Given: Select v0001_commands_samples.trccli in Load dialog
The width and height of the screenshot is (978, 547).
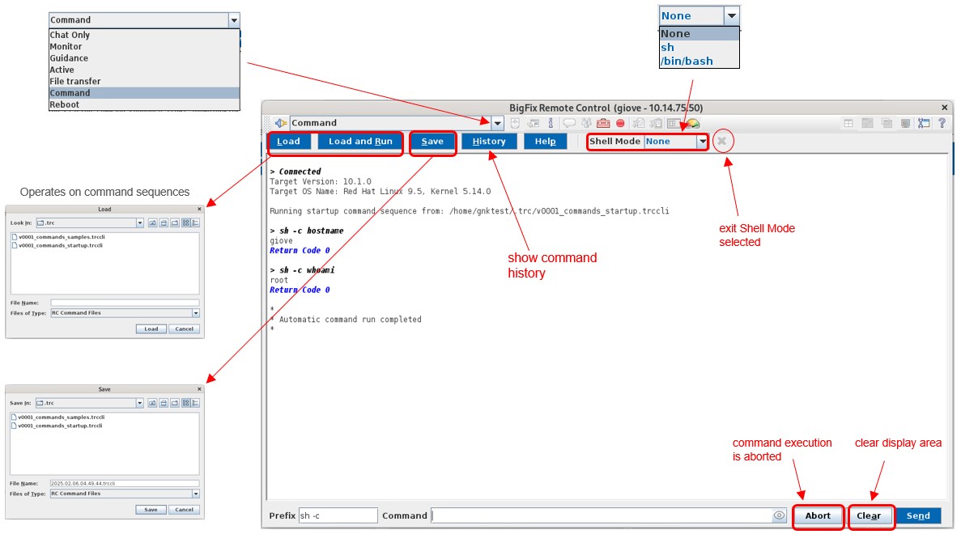Looking at the screenshot, I should click(58, 236).
